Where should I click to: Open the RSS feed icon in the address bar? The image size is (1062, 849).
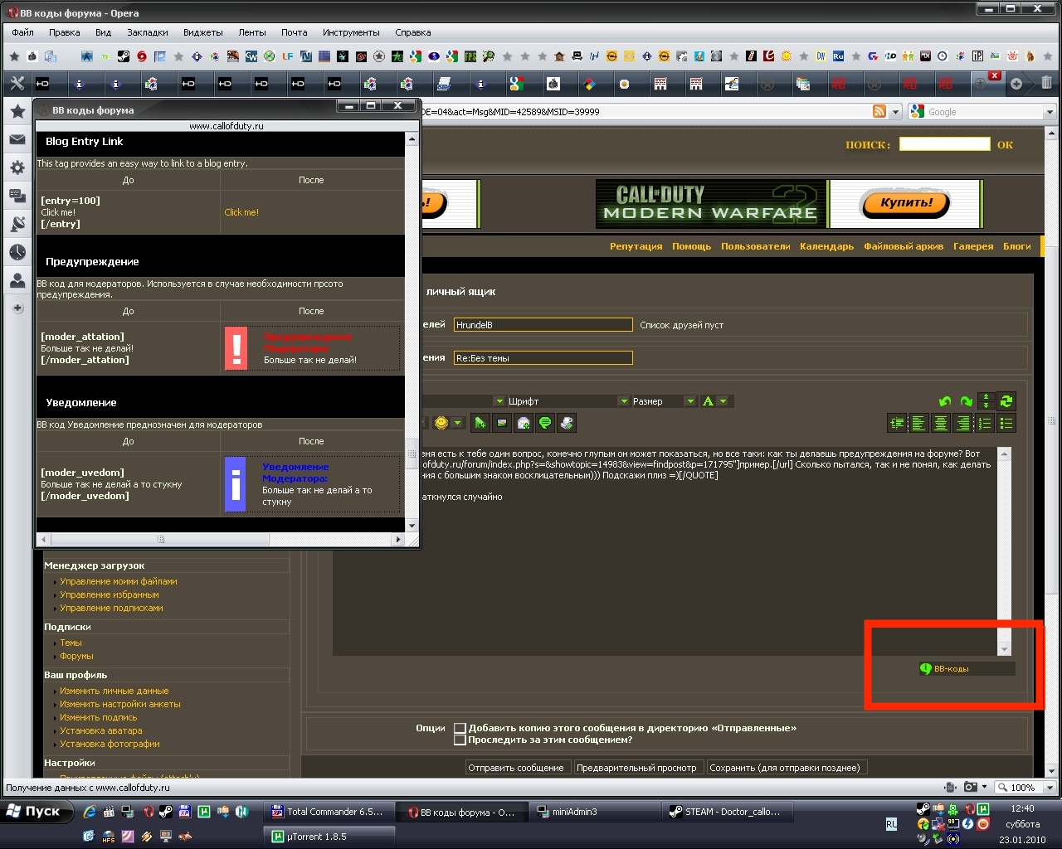click(x=879, y=111)
